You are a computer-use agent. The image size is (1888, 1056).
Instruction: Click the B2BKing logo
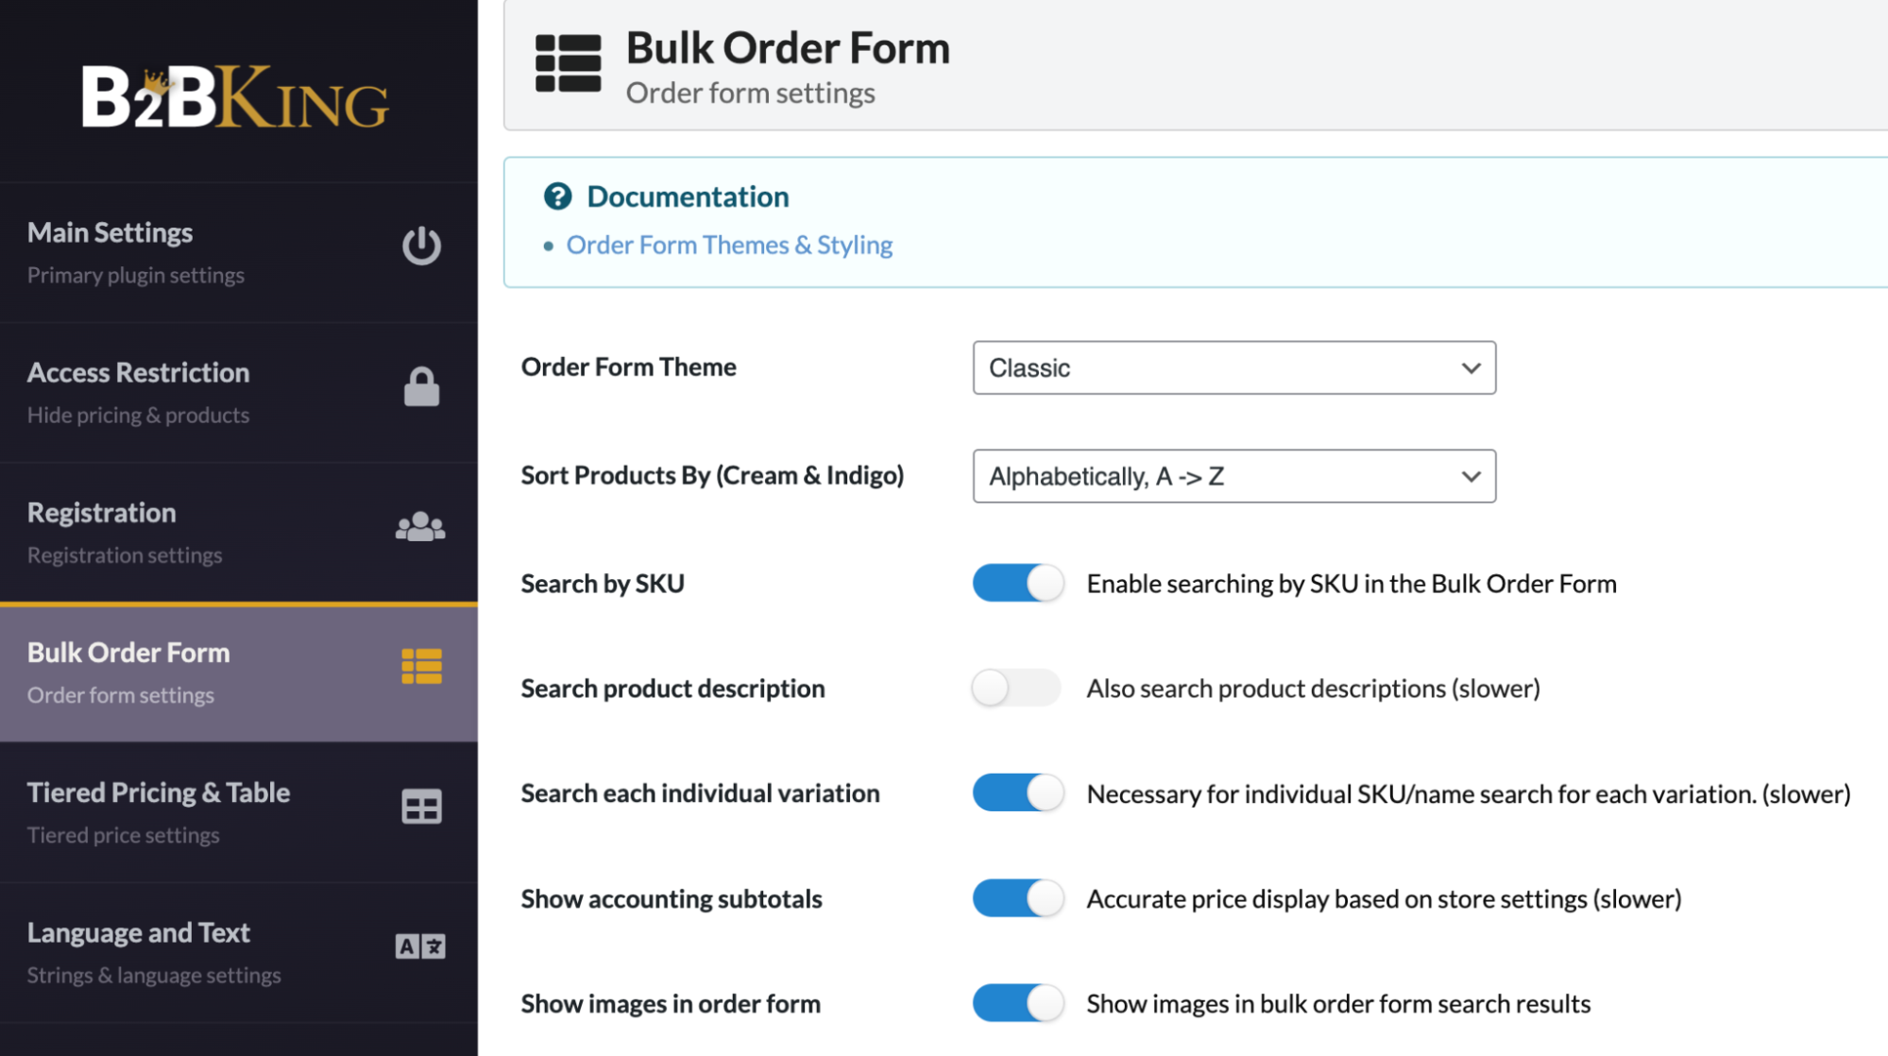235,96
